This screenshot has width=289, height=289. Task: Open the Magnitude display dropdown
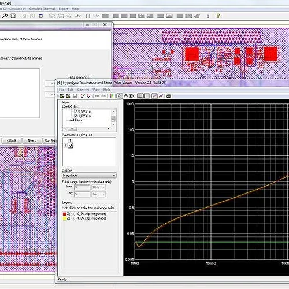pos(114,175)
